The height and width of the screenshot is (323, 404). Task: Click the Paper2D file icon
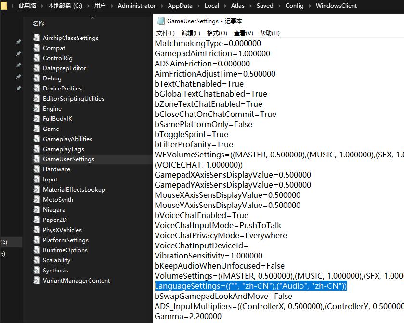coord(37,220)
